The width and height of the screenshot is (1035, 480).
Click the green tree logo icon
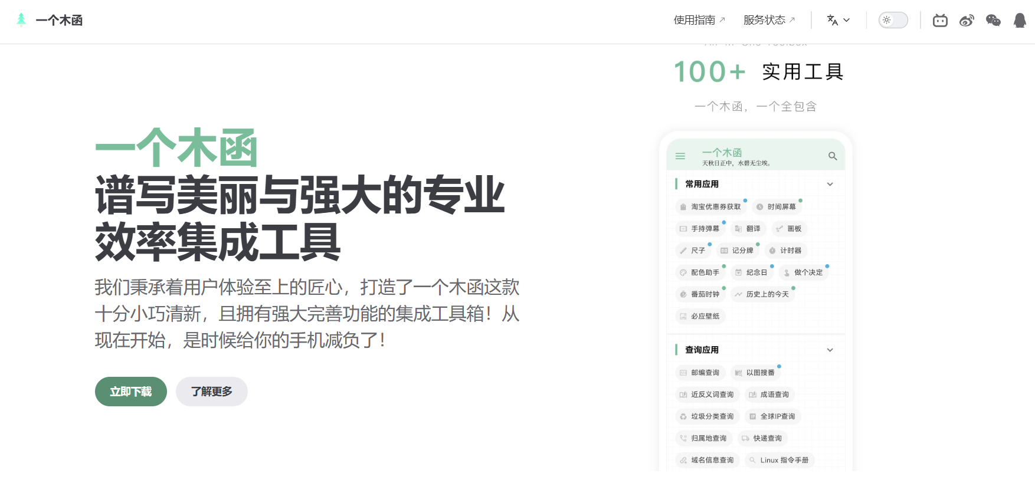(21, 20)
